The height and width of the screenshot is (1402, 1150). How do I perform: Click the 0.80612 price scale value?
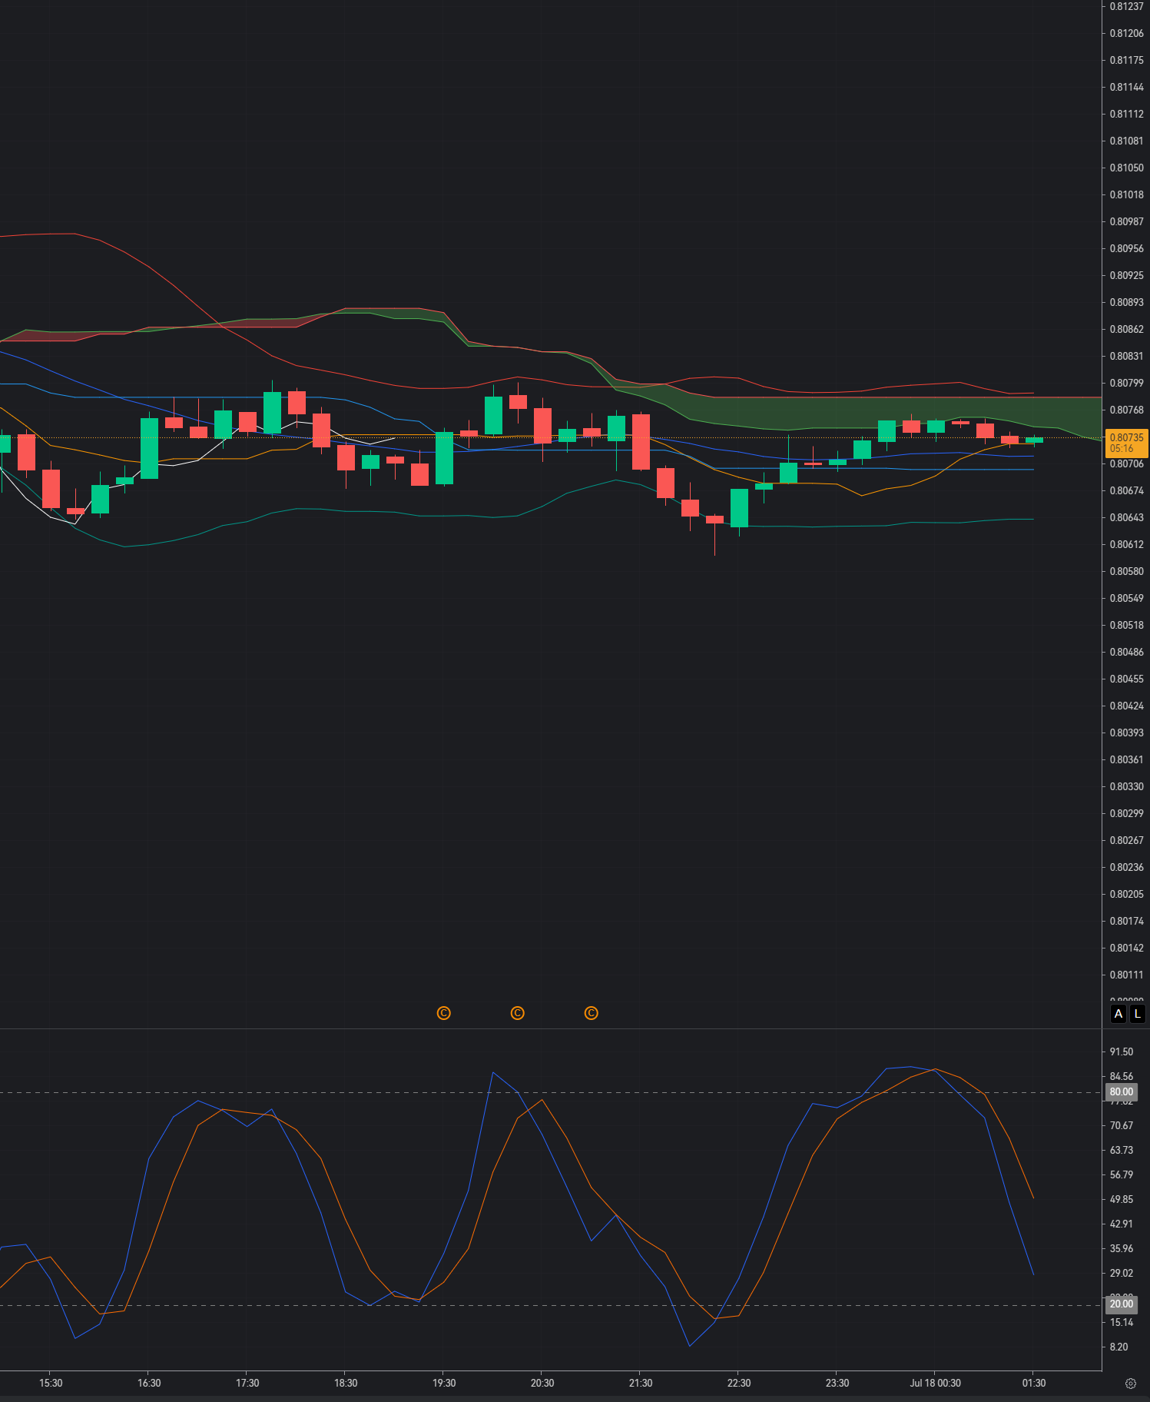(1126, 544)
